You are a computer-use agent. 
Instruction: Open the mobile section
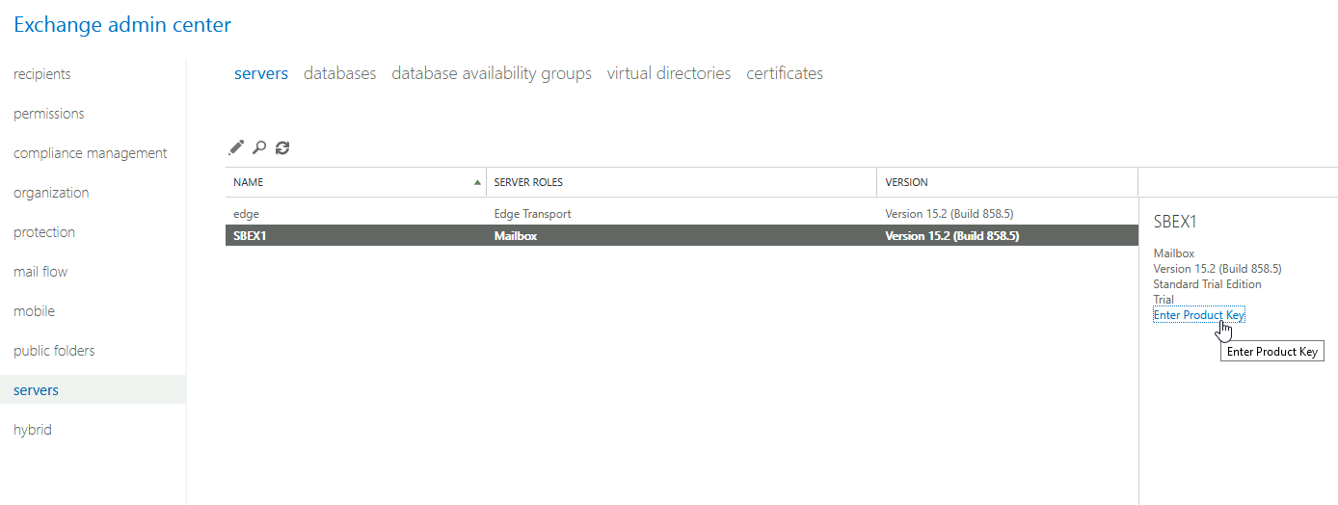click(34, 311)
